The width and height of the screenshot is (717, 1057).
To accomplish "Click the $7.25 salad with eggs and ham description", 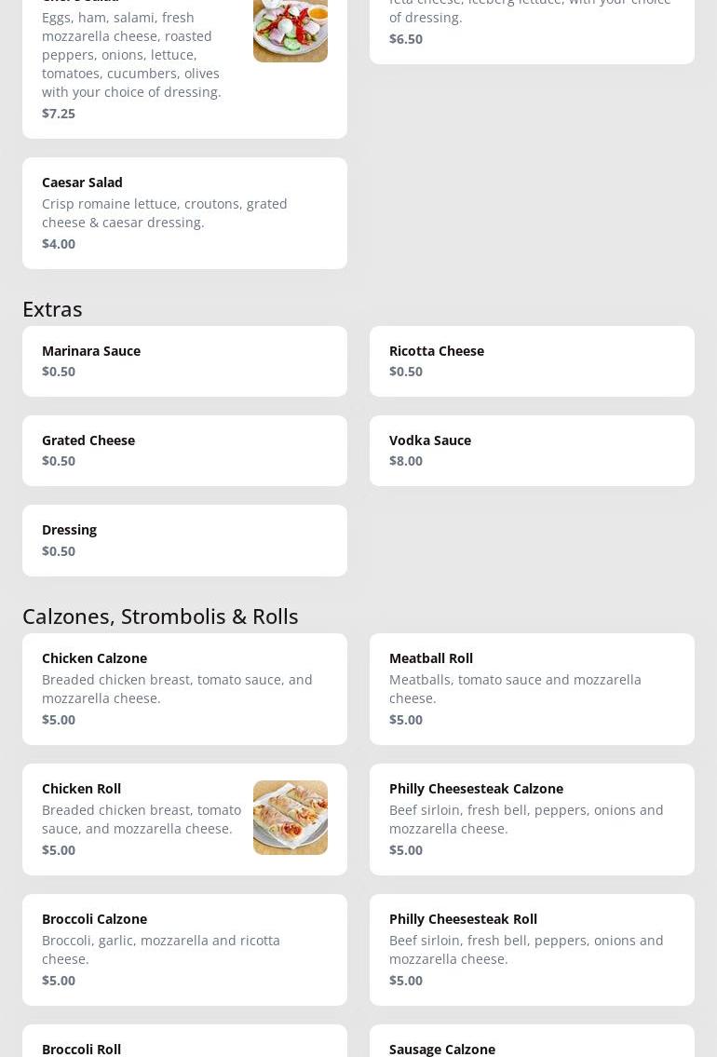I will [x=131, y=54].
